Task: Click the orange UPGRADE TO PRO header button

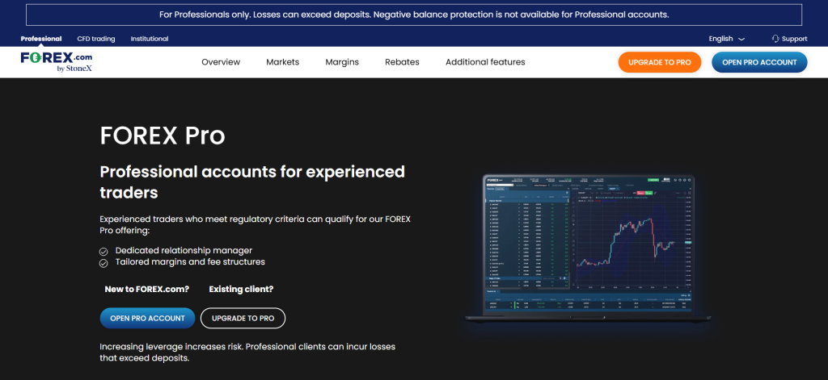Action: click(x=660, y=62)
